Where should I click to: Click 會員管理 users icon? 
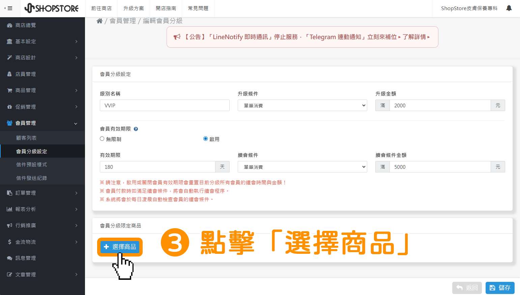(x=9, y=123)
